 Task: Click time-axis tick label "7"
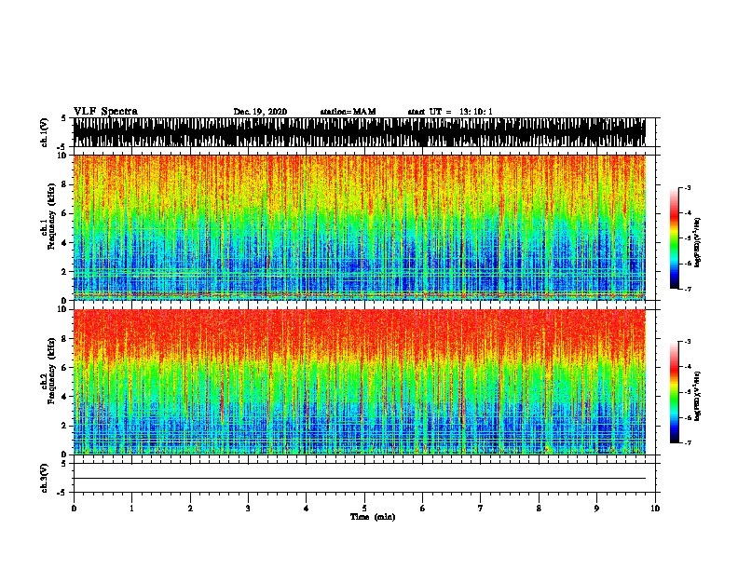(481, 509)
